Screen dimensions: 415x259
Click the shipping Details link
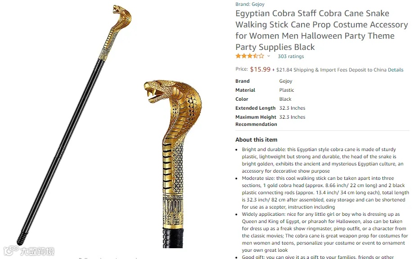(395, 70)
